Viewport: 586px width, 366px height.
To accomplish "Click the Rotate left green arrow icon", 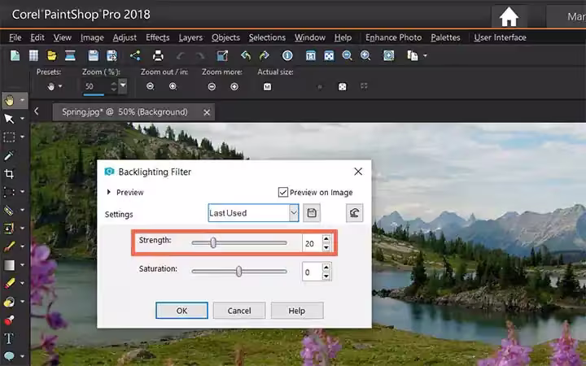I will [246, 55].
